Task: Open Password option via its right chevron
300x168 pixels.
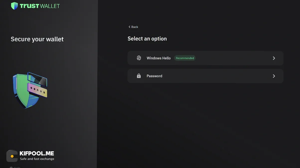Action: pos(274,76)
